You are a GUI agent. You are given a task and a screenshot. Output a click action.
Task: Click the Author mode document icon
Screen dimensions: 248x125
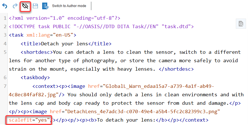click(45, 6)
